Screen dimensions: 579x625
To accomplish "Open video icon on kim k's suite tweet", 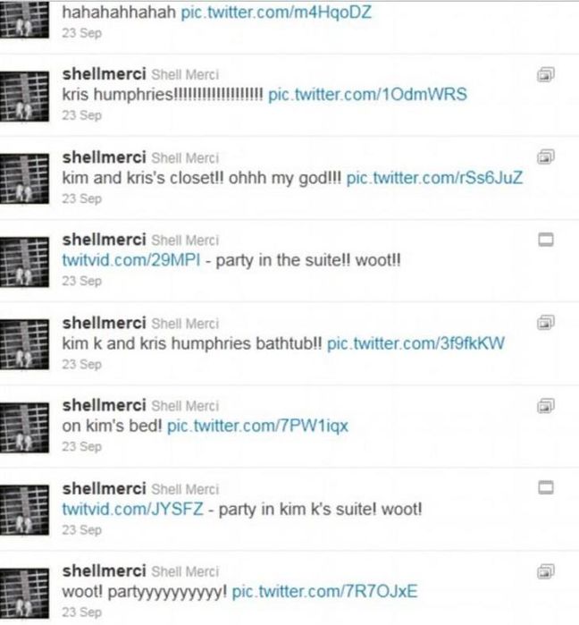I will (x=546, y=487).
